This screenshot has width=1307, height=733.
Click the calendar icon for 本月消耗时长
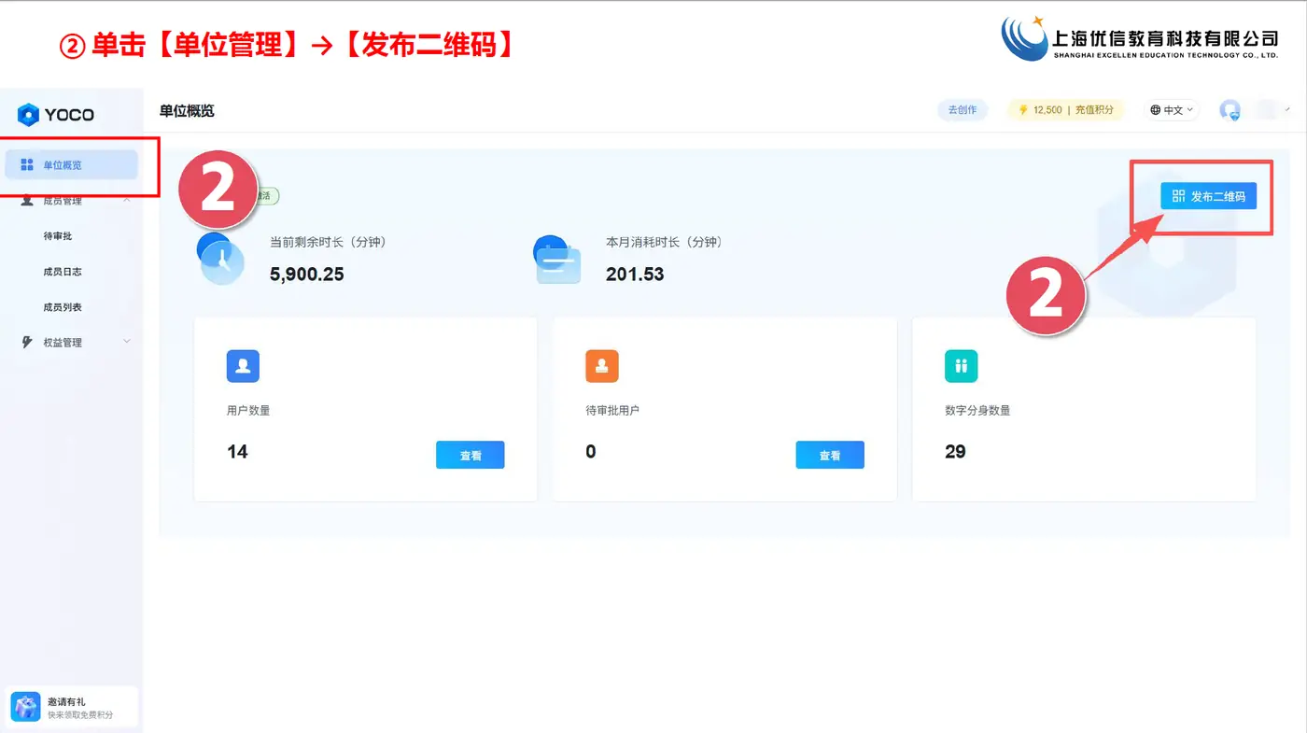(557, 260)
